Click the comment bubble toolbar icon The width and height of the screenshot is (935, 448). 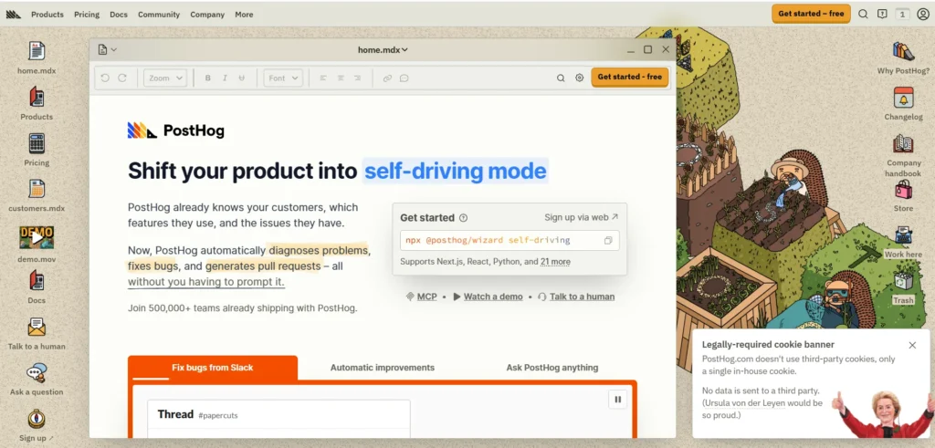[x=404, y=78]
